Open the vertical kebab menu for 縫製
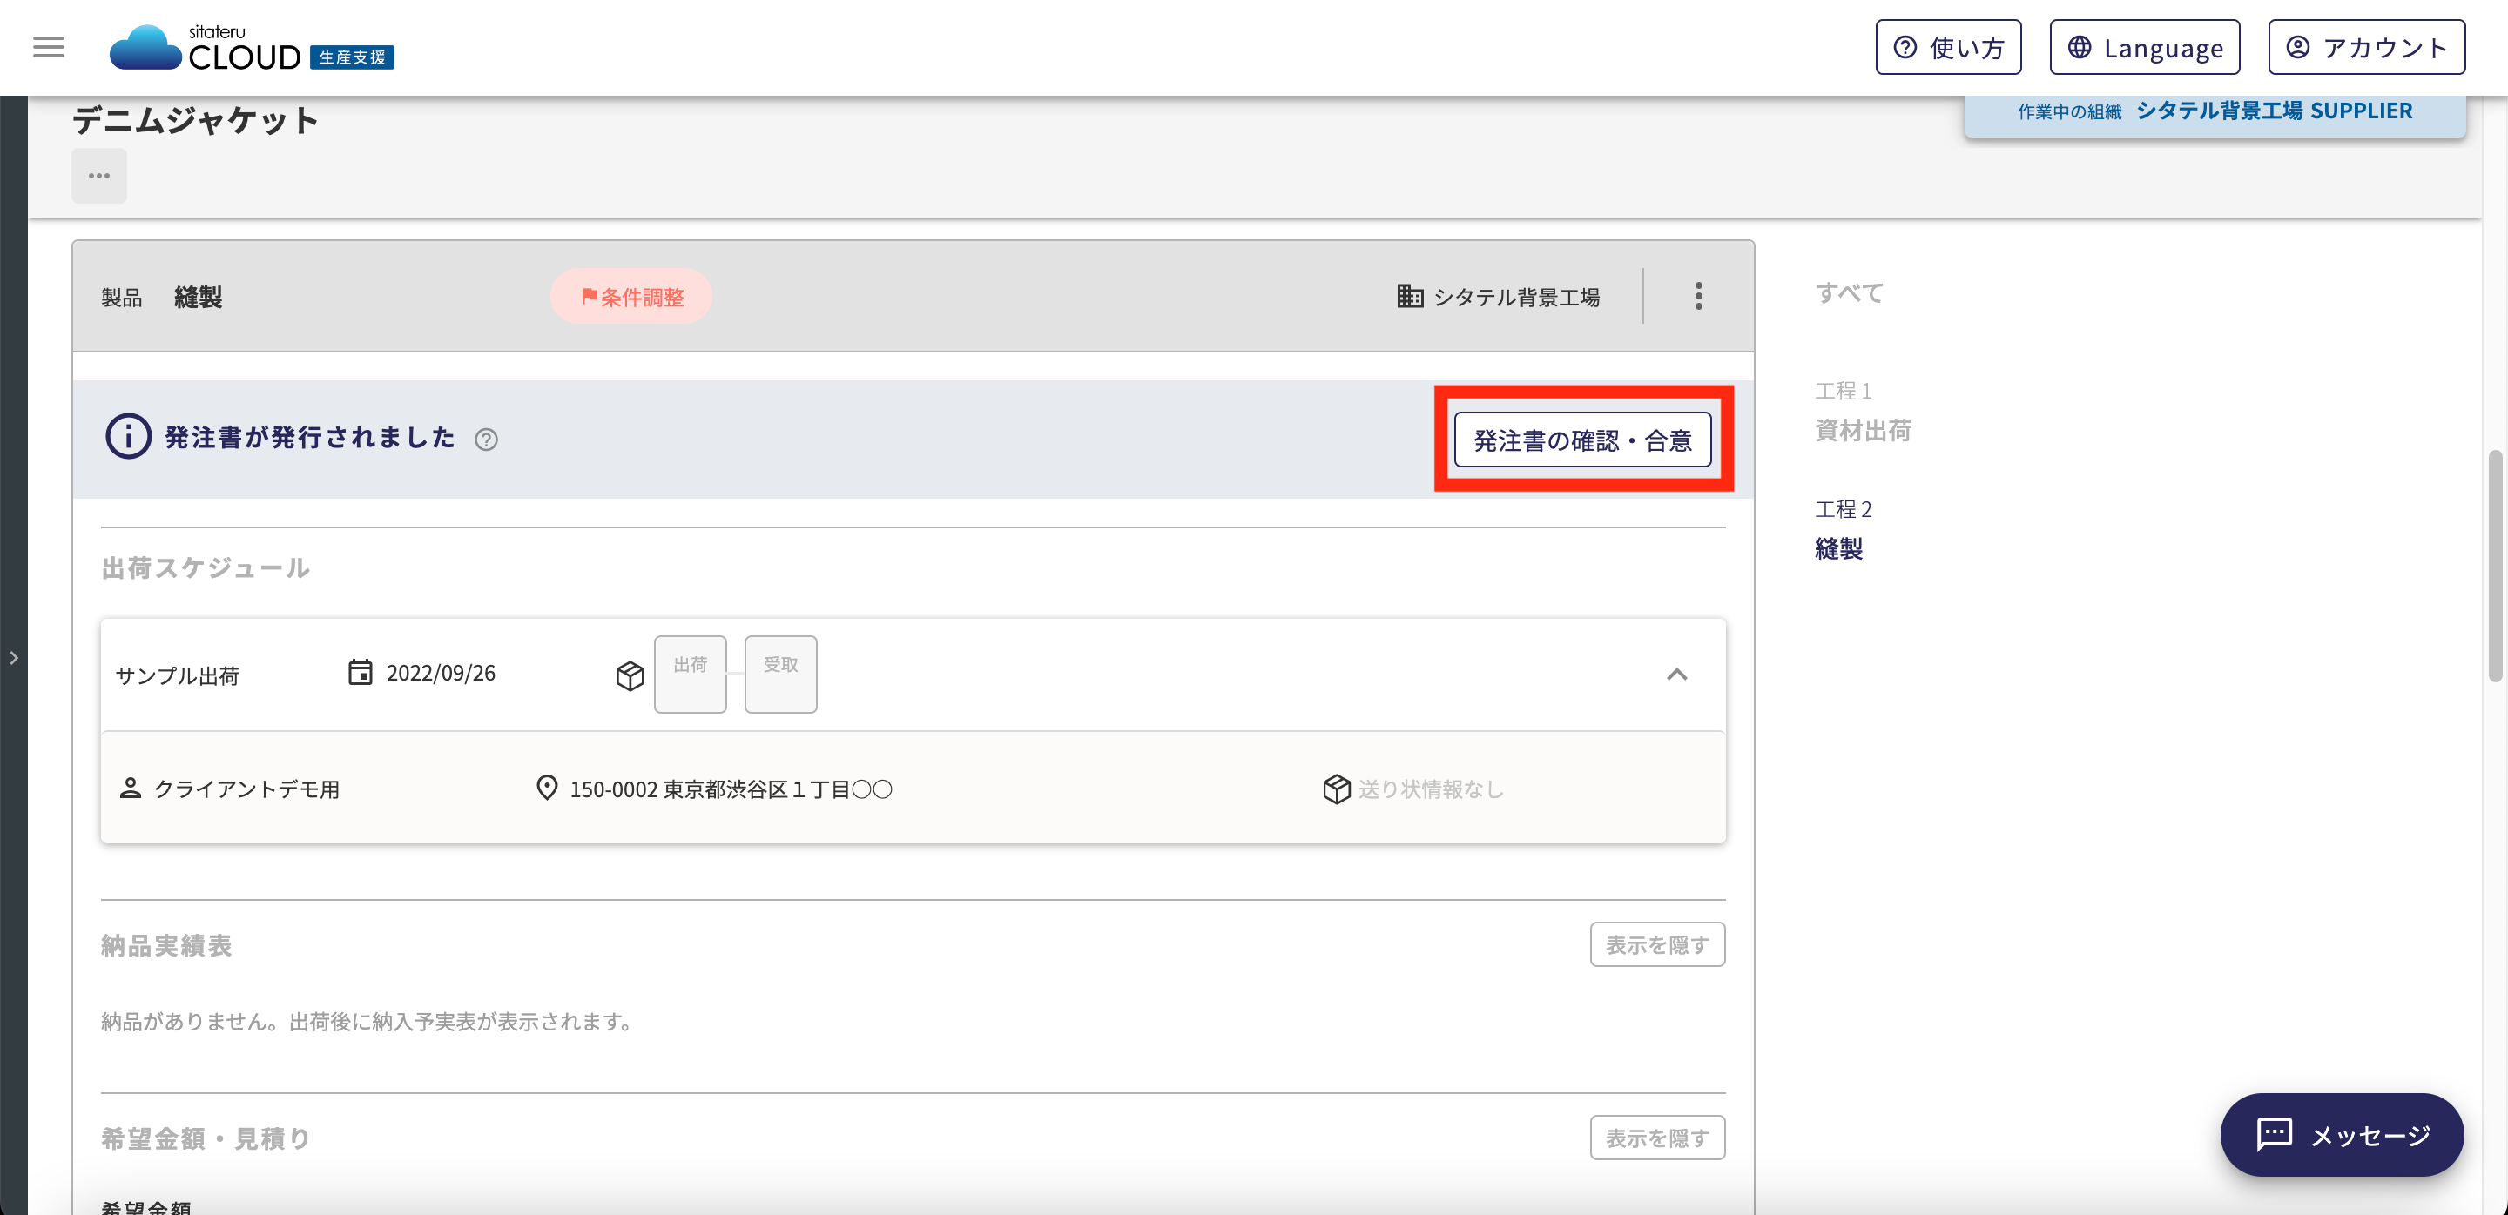This screenshot has width=2508, height=1215. click(1698, 296)
